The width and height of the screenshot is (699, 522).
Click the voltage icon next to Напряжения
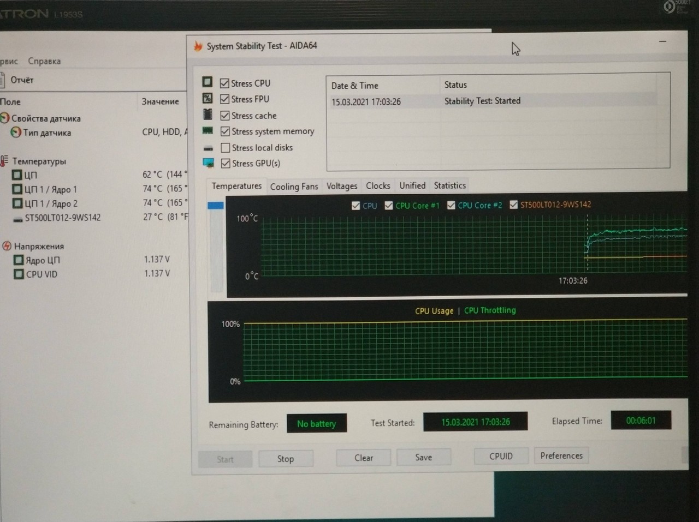pos(7,246)
